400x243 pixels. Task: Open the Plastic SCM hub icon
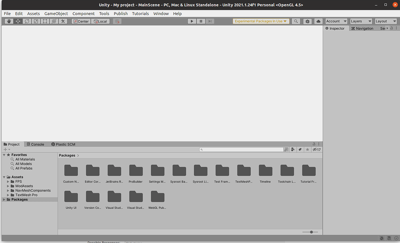pyautogui.click(x=307, y=21)
